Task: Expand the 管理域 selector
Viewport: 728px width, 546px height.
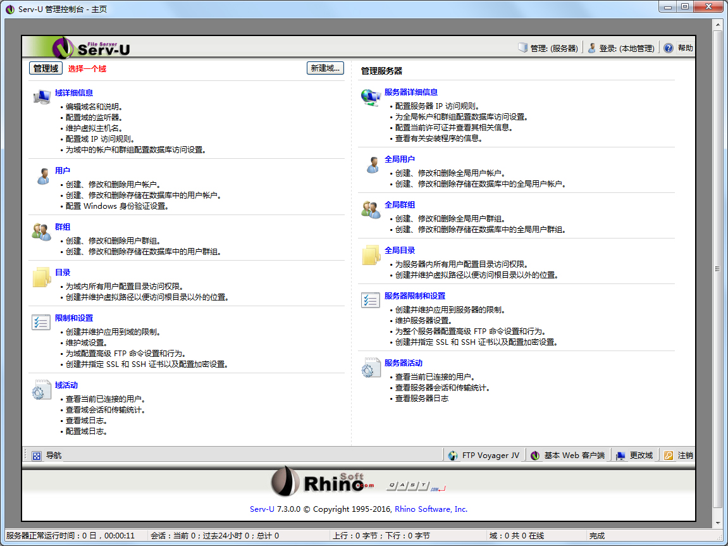Action: pos(44,68)
